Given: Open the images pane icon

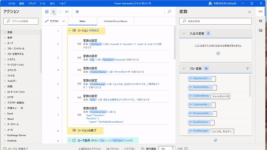Looking at the screenshot, I should click(x=261, y=30).
